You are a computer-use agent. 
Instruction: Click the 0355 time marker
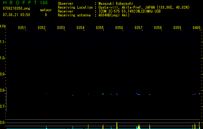coord(100,28)
